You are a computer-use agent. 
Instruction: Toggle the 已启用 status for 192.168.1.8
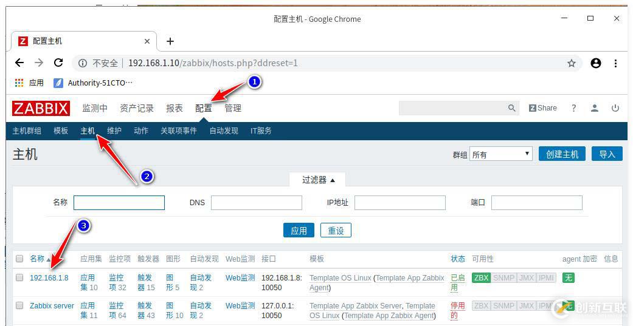(x=458, y=282)
